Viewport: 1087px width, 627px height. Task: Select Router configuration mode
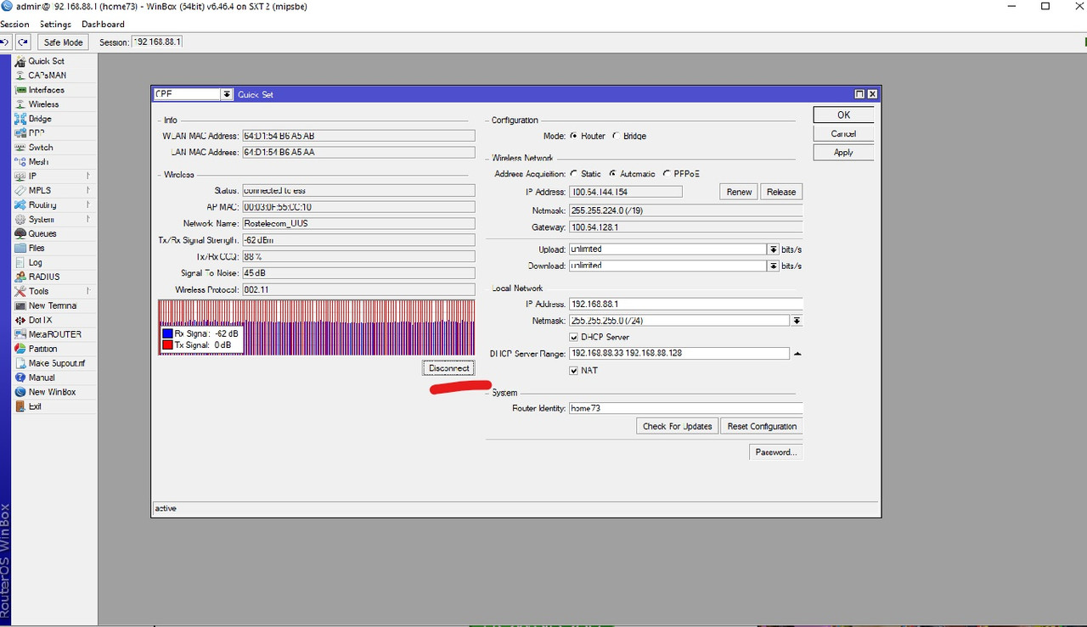(574, 136)
